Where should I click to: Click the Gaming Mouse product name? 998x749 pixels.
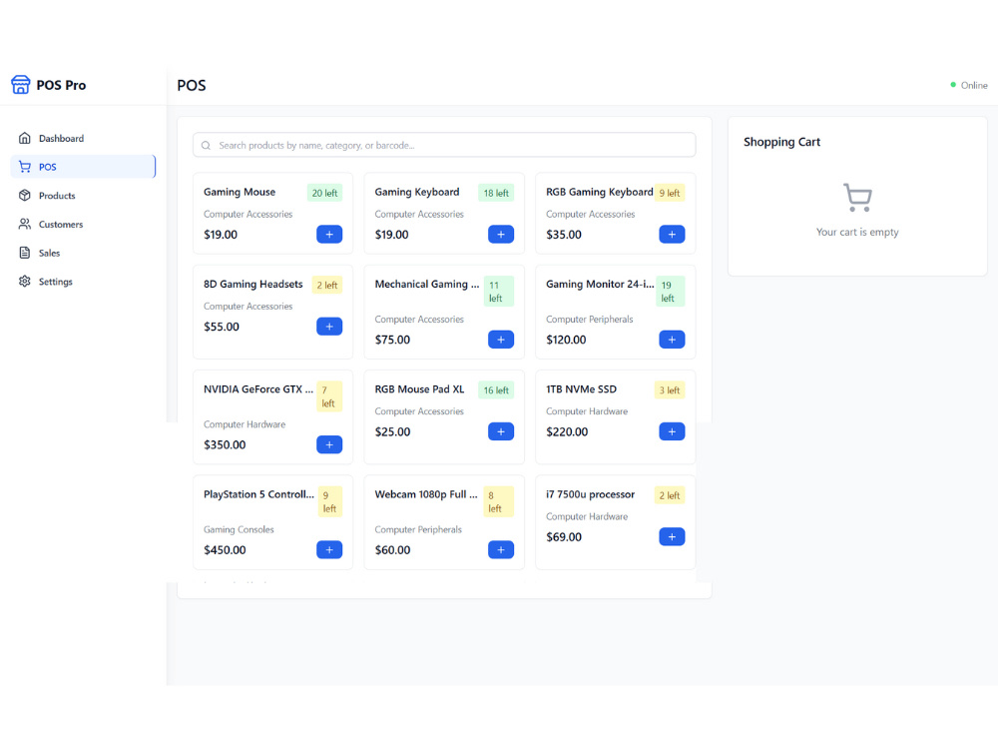coord(240,192)
